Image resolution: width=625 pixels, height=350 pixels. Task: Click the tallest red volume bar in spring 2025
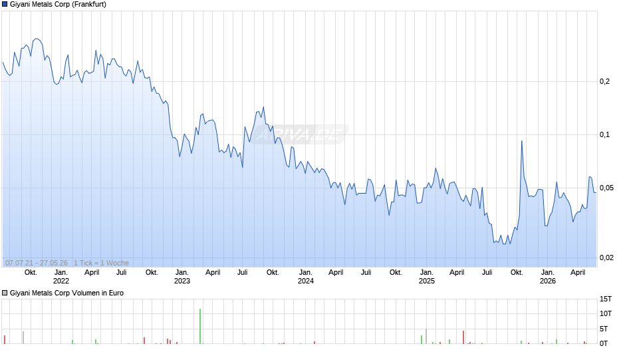click(463, 337)
